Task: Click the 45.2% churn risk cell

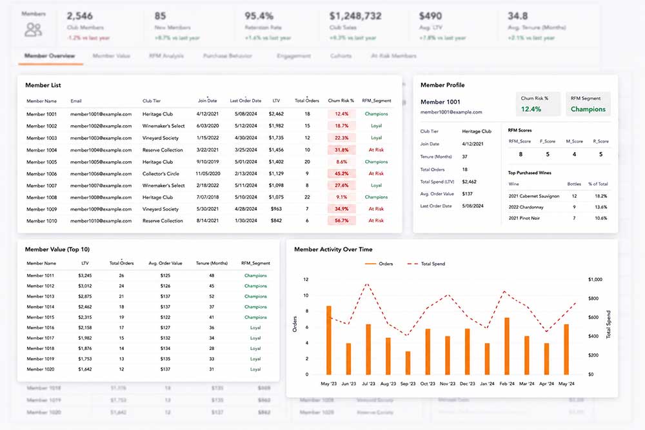Action: [341, 173]
